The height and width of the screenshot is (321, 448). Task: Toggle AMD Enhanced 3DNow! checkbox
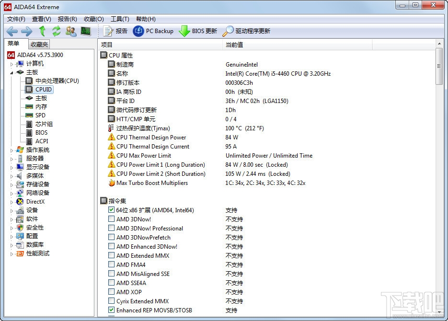(x=112, y=246)
